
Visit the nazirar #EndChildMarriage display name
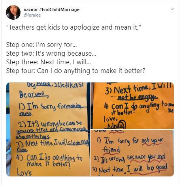[x=51, y=9]
